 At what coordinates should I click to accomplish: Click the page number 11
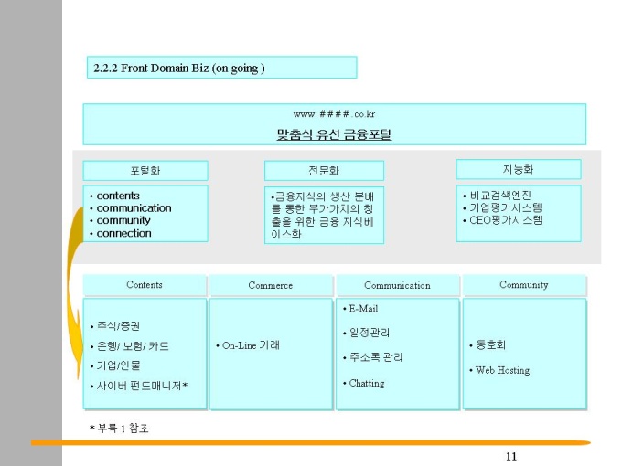pos(511,457)
